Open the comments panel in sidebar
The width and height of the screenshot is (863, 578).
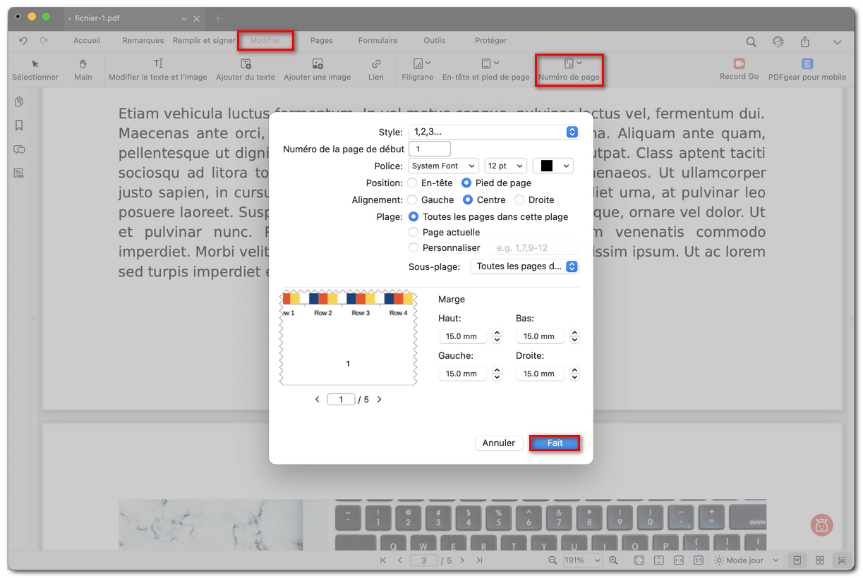(18, 149)
